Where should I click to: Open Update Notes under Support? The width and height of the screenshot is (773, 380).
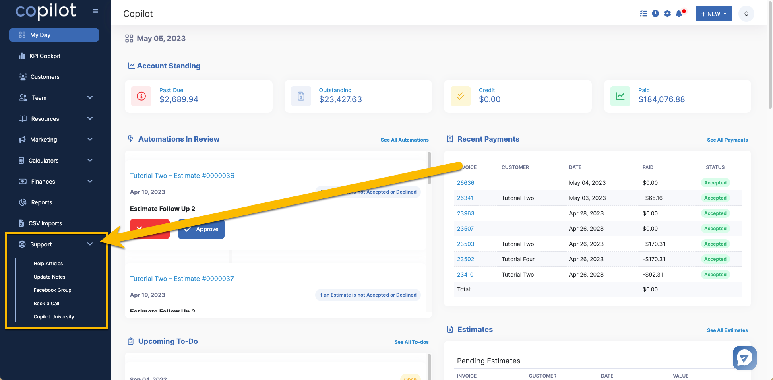pyautogui.click(x=50, y=277)
